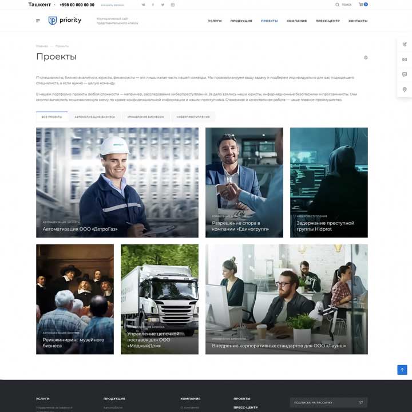
Task: Open the Продукция navigation menu
Action: 241,21
